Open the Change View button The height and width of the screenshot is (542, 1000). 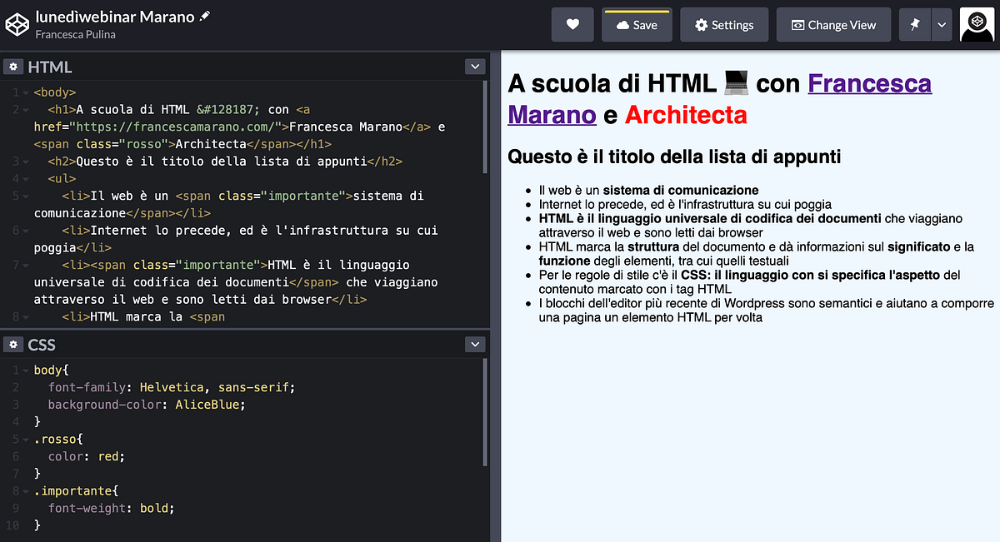pos(833,24)
